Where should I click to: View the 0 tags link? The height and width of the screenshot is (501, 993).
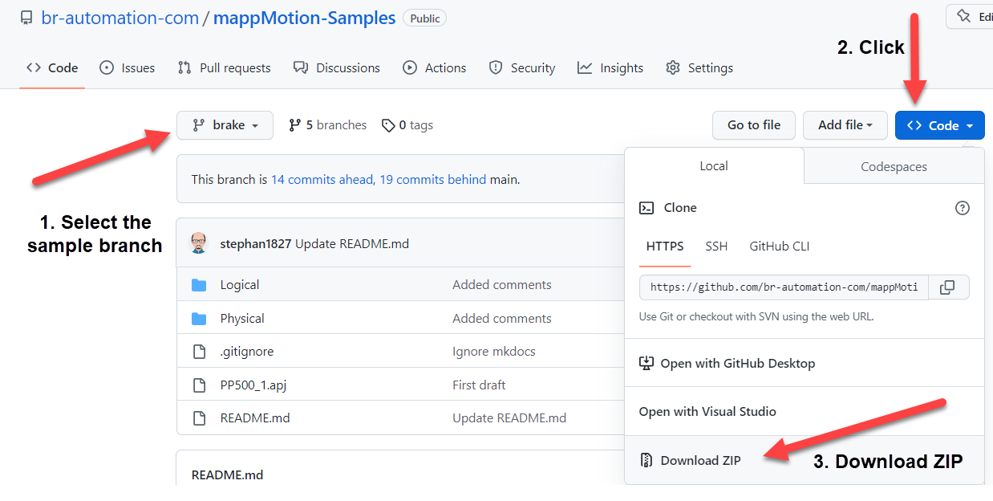[407, 125]
